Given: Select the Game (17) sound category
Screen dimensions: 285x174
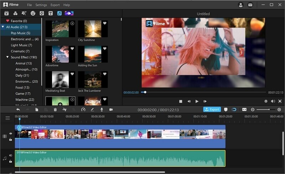Looking at the screenshot, I should (23, 93).
